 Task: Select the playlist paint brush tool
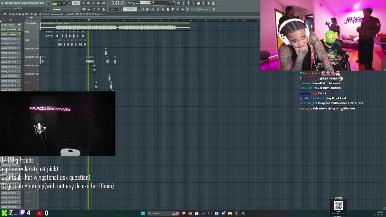(13, 14)
